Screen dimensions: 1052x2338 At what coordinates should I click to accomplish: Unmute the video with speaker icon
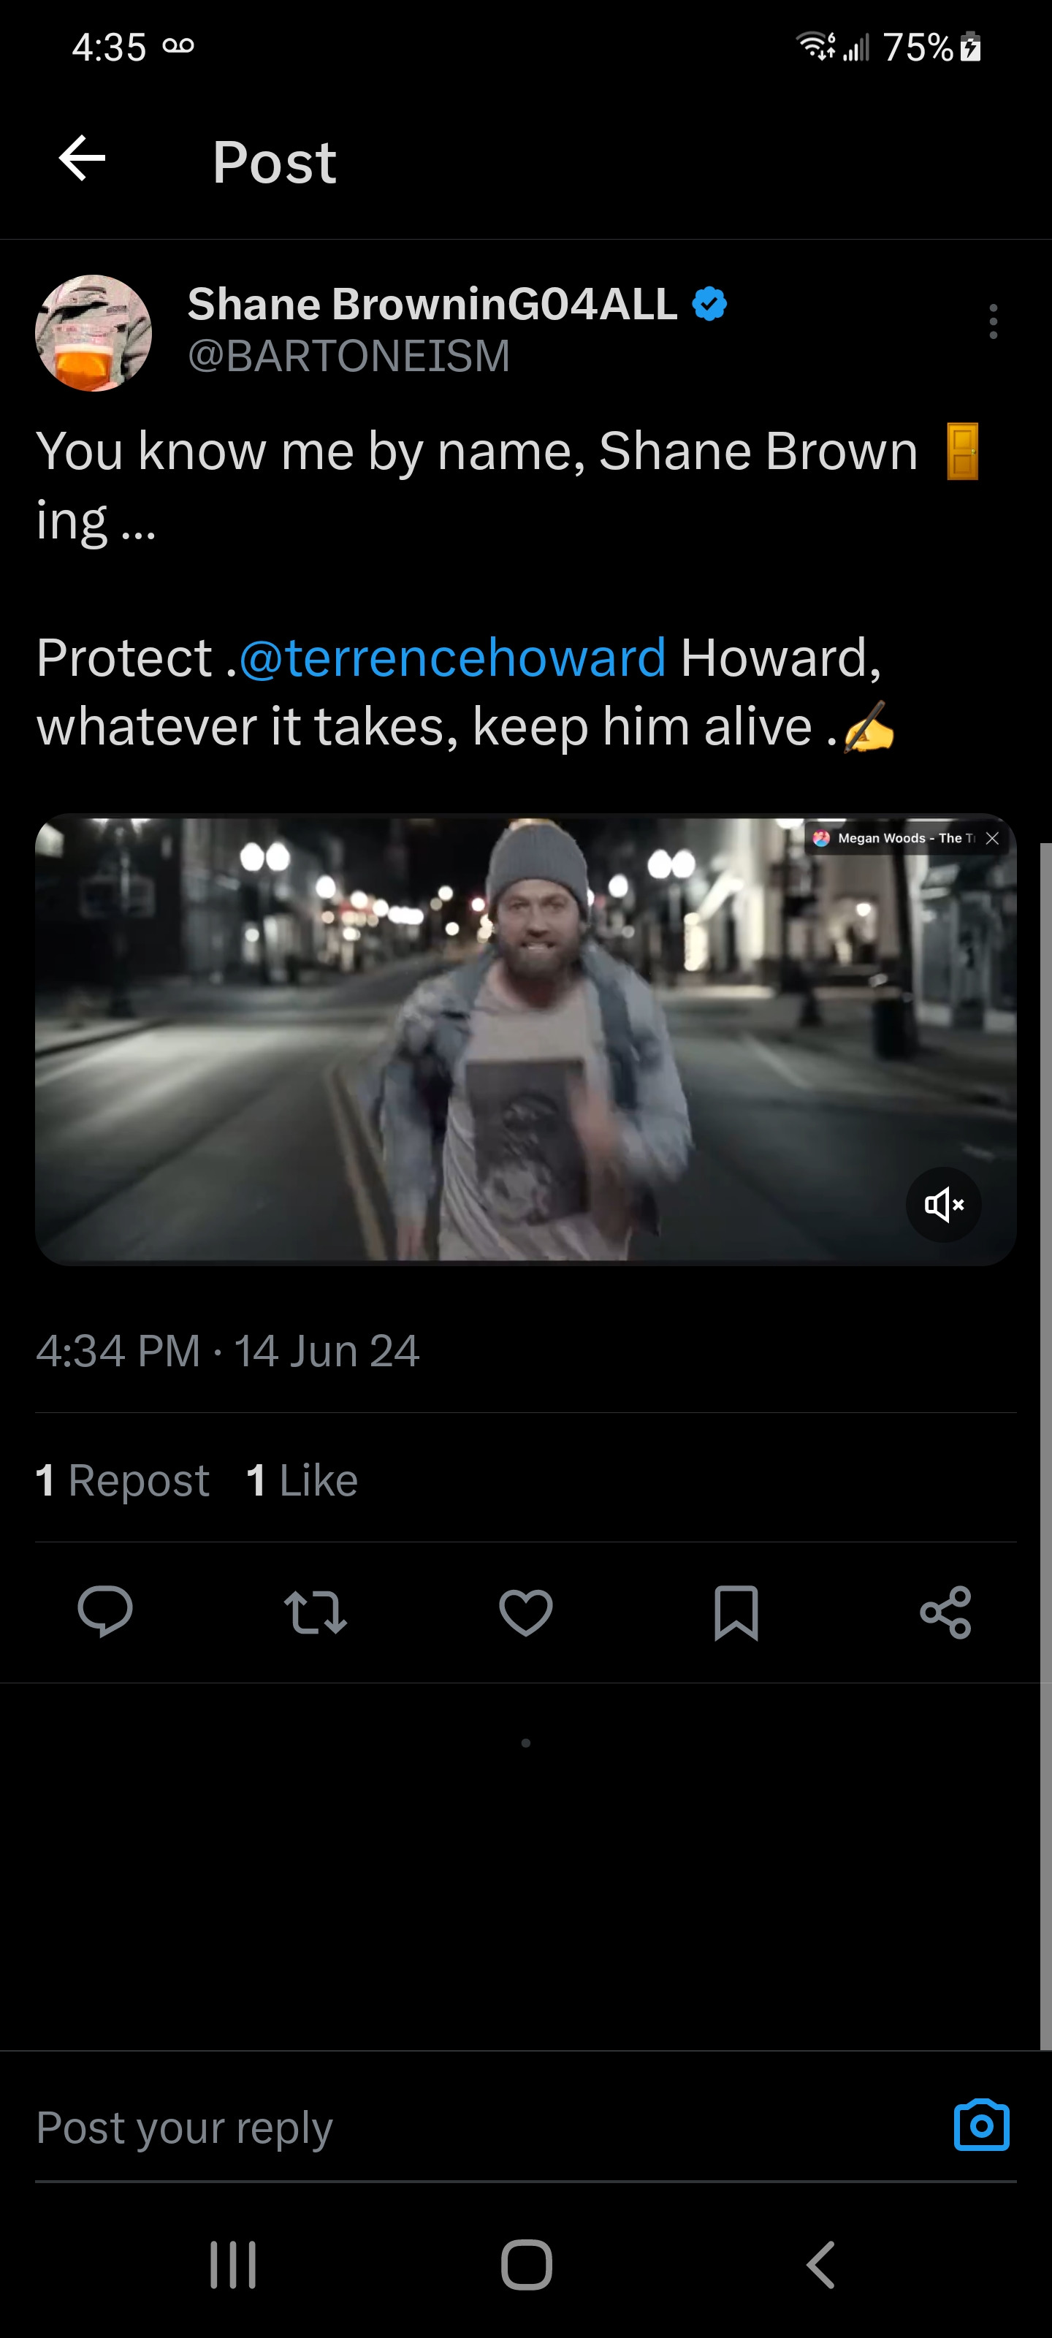[x=943, y=1204]
